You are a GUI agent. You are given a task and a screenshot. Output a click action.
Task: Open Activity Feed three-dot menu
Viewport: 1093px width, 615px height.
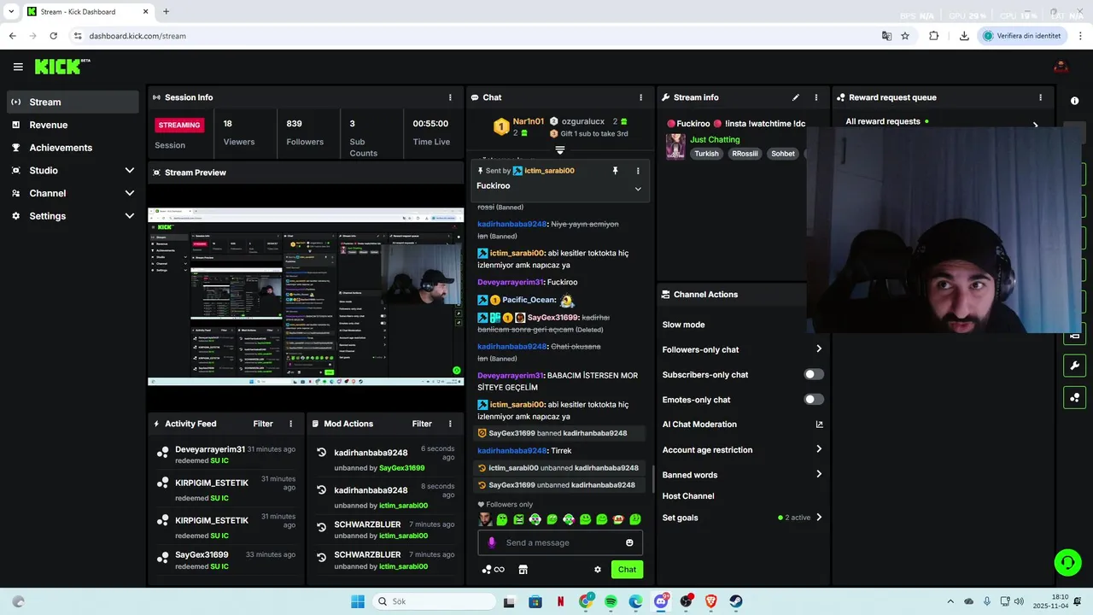pos(290,424)
